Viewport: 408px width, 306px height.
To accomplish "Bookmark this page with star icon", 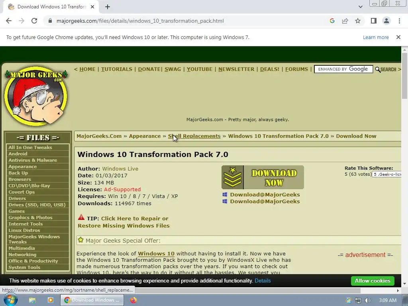I will [x=358, y=21].
